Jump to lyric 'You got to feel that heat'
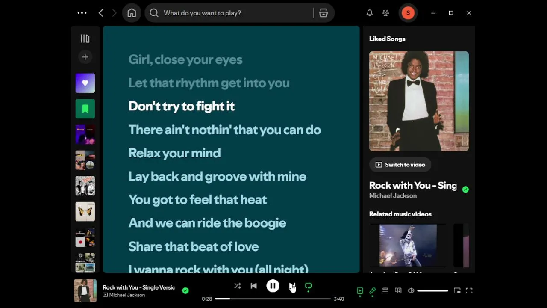This screenshot has height=308, width=547. (197, 199)
